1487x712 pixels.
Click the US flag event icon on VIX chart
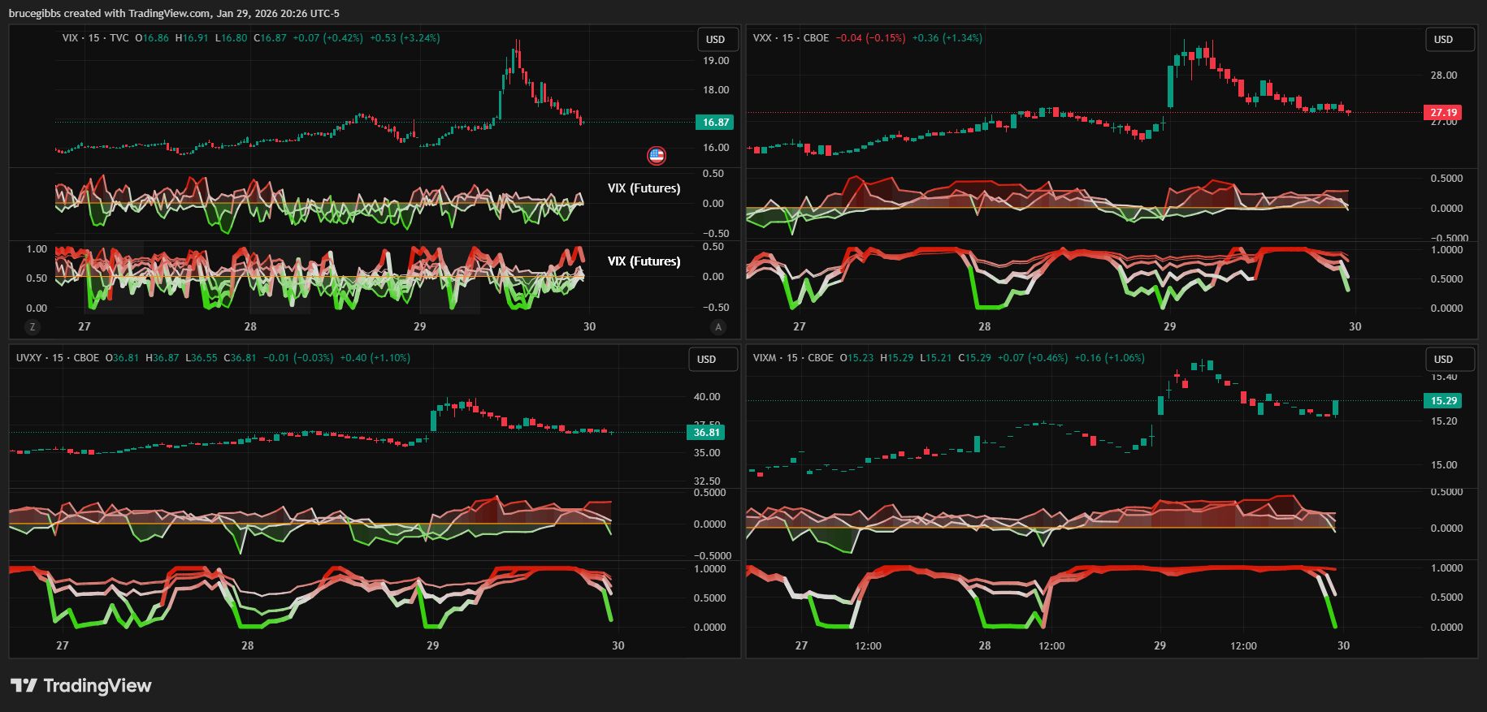657,155
